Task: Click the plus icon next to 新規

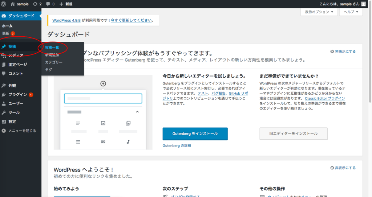Action: (x=61, y=4)
